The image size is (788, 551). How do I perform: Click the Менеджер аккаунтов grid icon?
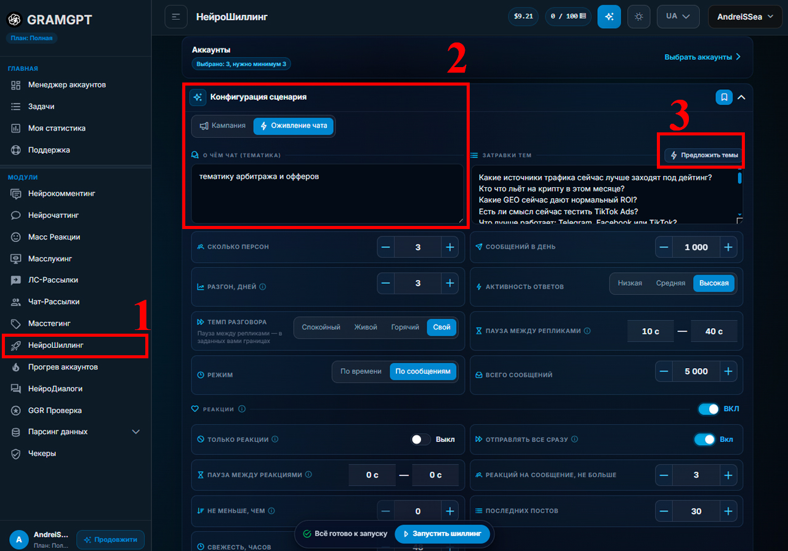(16, 85)
